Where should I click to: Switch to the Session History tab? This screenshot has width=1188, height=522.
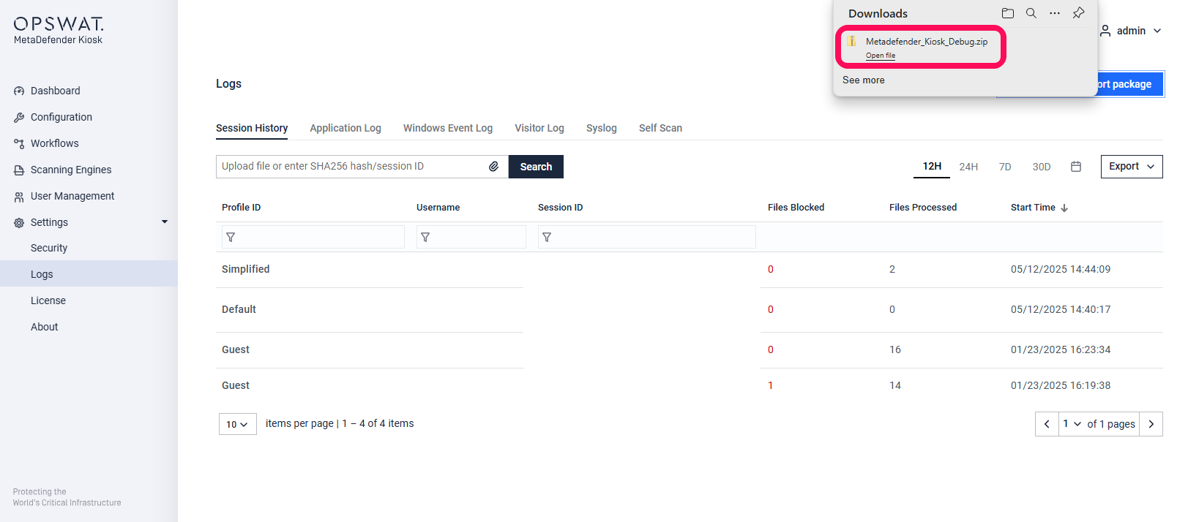point(252,128)
